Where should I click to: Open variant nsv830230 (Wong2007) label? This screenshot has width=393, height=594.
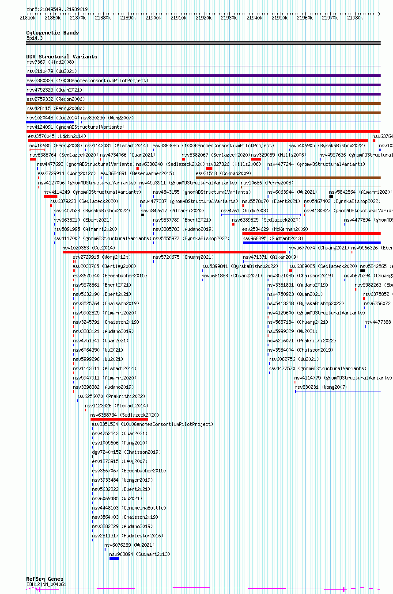[107, 118]
